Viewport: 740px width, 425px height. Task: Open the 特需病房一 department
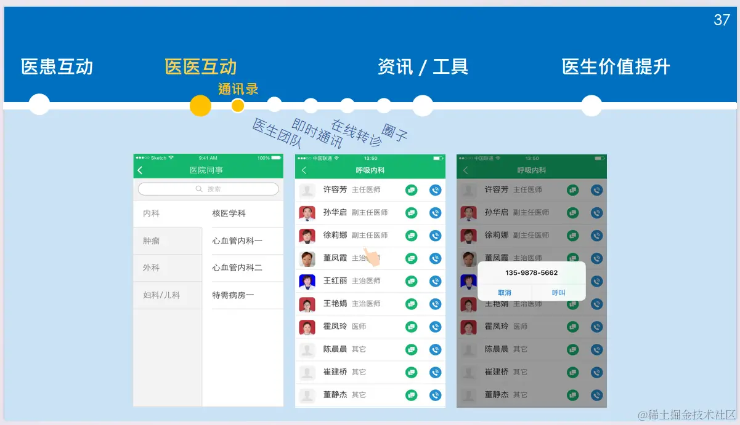coord(243,295)
